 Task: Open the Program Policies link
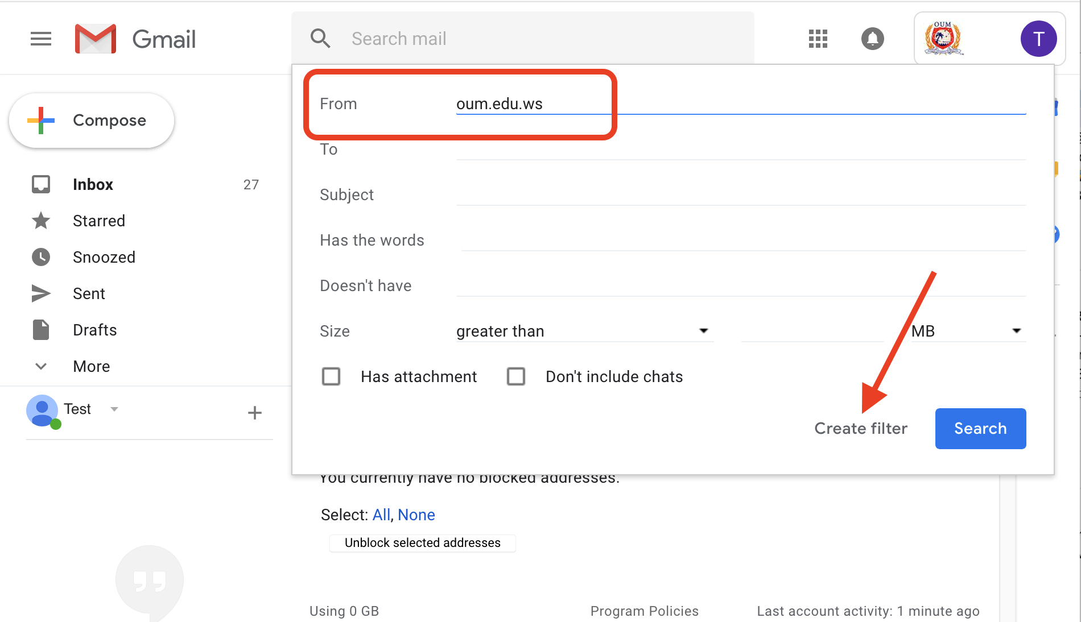click(645, 611)
